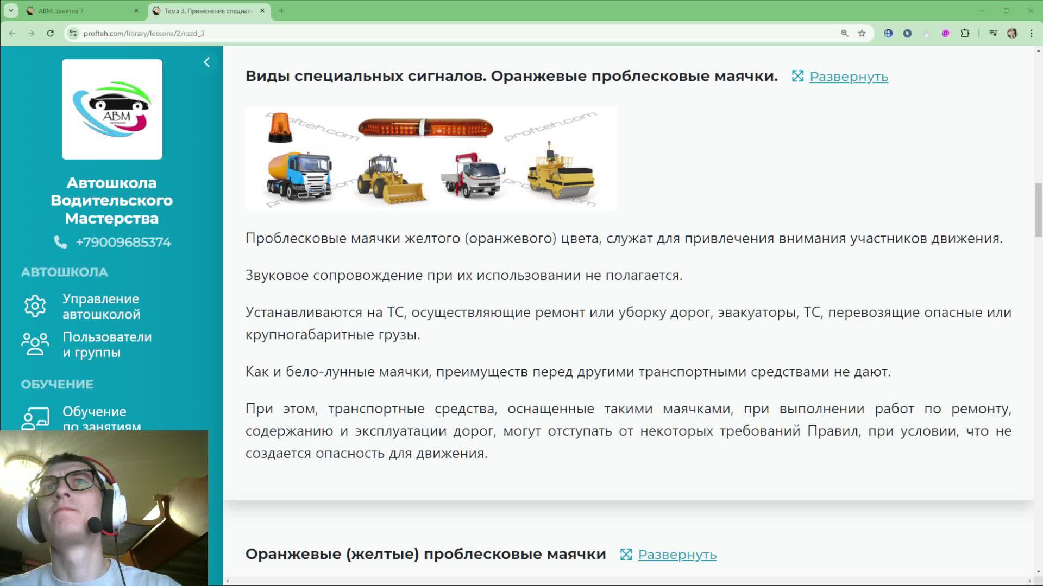Bookmark this page with the star icon
Viewport: 1043px width, 586px height.
click(862, 33)
